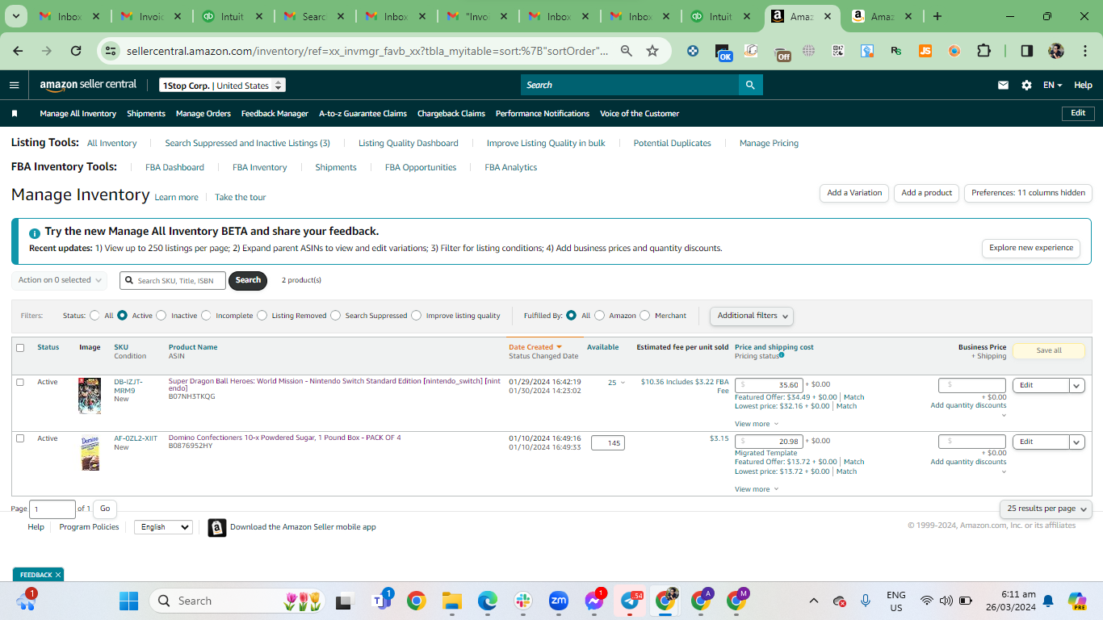
Task: Click the Search SKU, Title, ISBN field
Action: tap(173, 280)
